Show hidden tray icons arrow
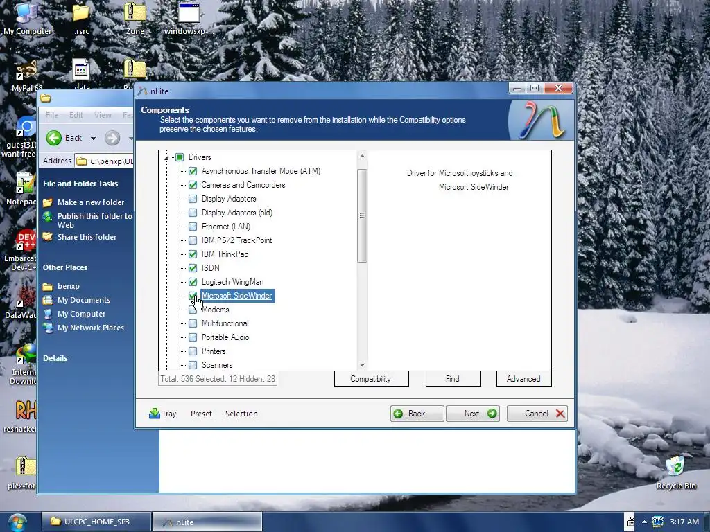The image size is (710, 532). 644,522
